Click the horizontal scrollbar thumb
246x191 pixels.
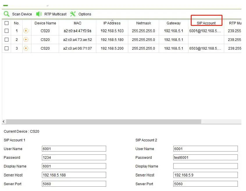coord(103,122)
